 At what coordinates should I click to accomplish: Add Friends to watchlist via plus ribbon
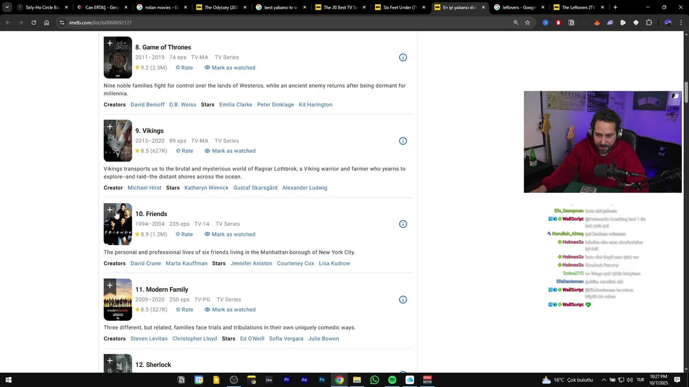point(110,210)
